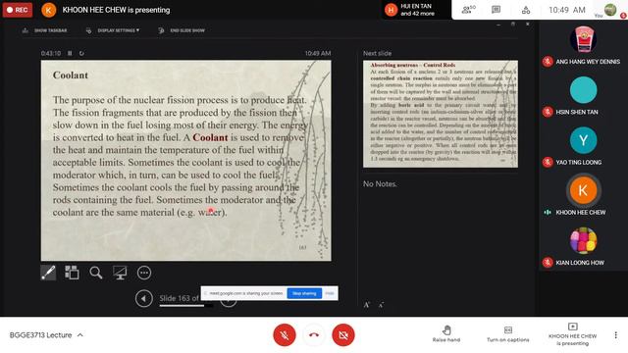Toggle the camera off button
The image size is (628, 353).
(x=343, y=335)
